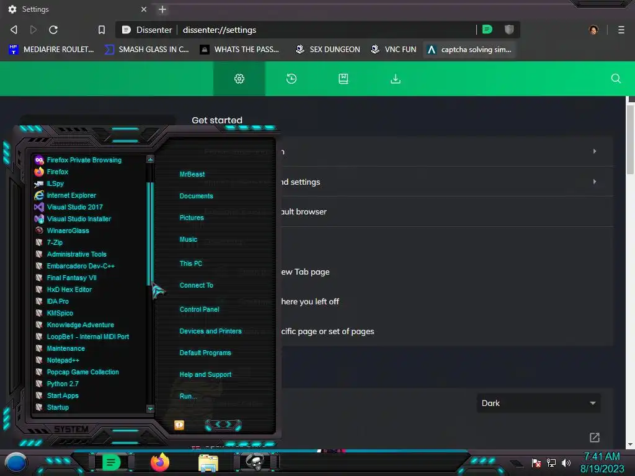Viewport: 635px width, 476px height.
Task: Open MEDIAFIRE ROULET... bookmark
Action: tap(51, 50)
